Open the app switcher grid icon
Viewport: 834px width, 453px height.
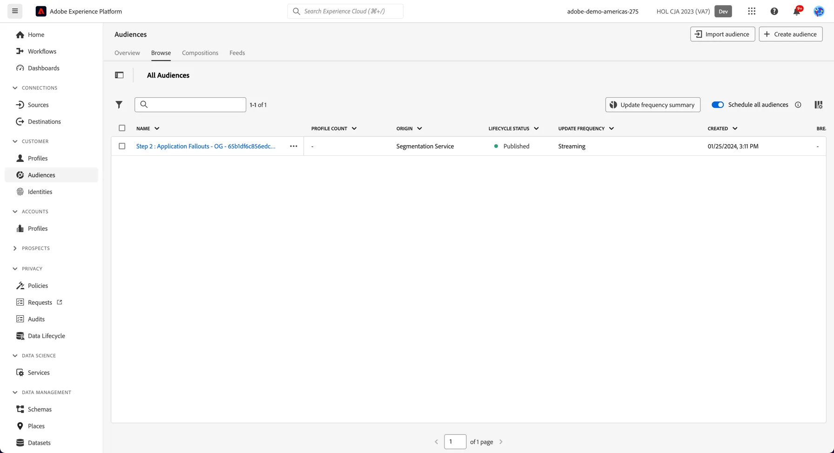[752, 11]
